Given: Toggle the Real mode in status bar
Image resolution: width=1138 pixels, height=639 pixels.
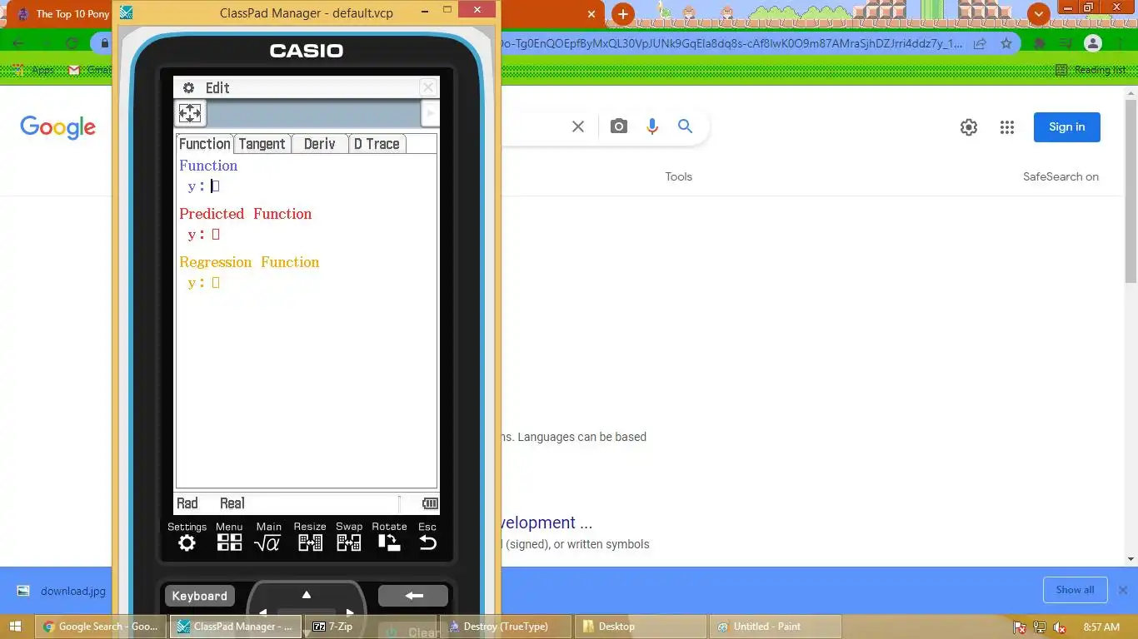Looking at the screenshot, I should tap(232, 503).
